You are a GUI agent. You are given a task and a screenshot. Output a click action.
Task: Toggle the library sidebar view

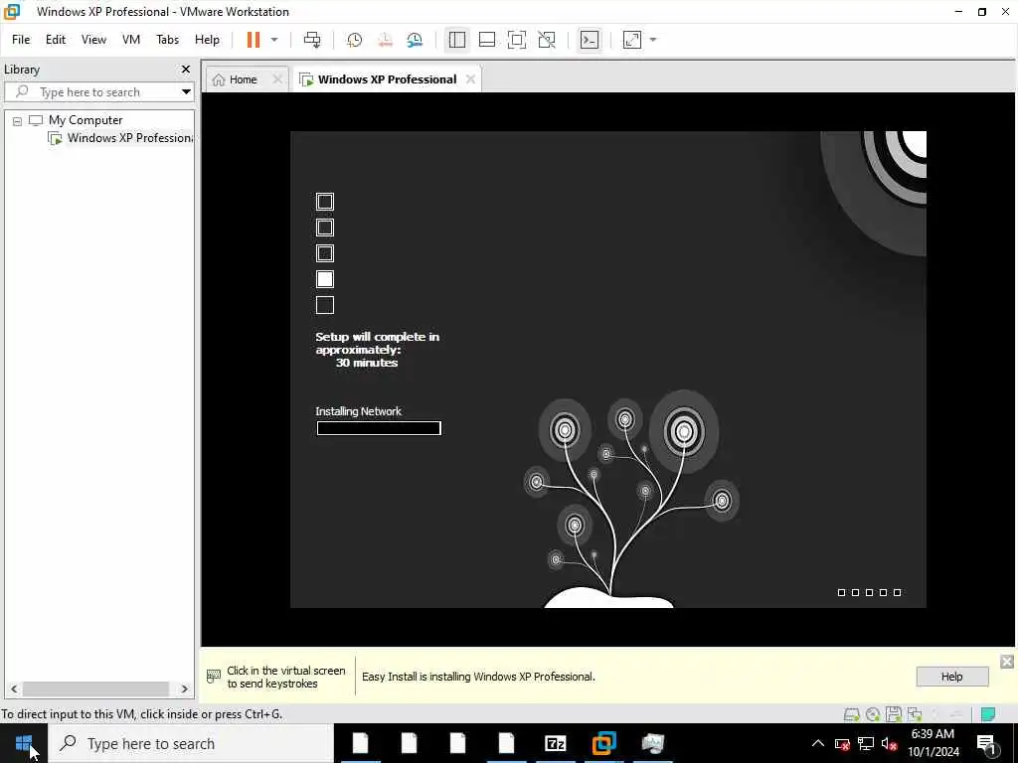tap(457, 40)
